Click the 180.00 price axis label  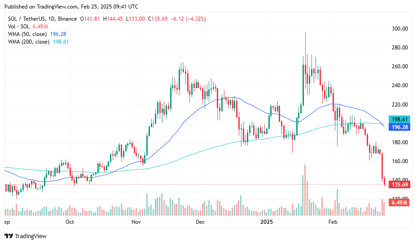point(399,142)
